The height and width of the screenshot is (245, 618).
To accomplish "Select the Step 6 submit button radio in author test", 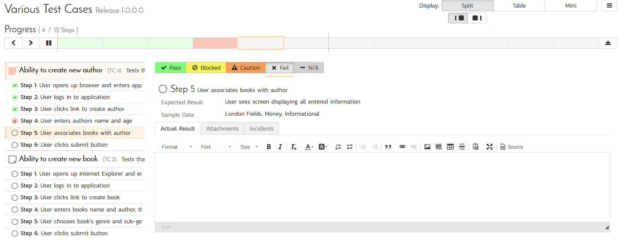I will tap(15, 145).
